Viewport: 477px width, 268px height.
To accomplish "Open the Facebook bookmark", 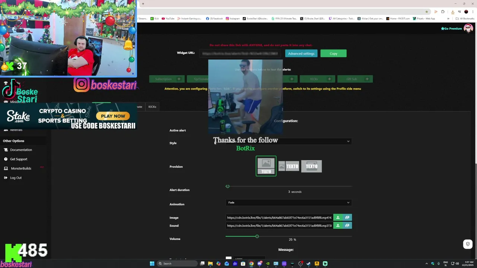I will pos(214,19).
